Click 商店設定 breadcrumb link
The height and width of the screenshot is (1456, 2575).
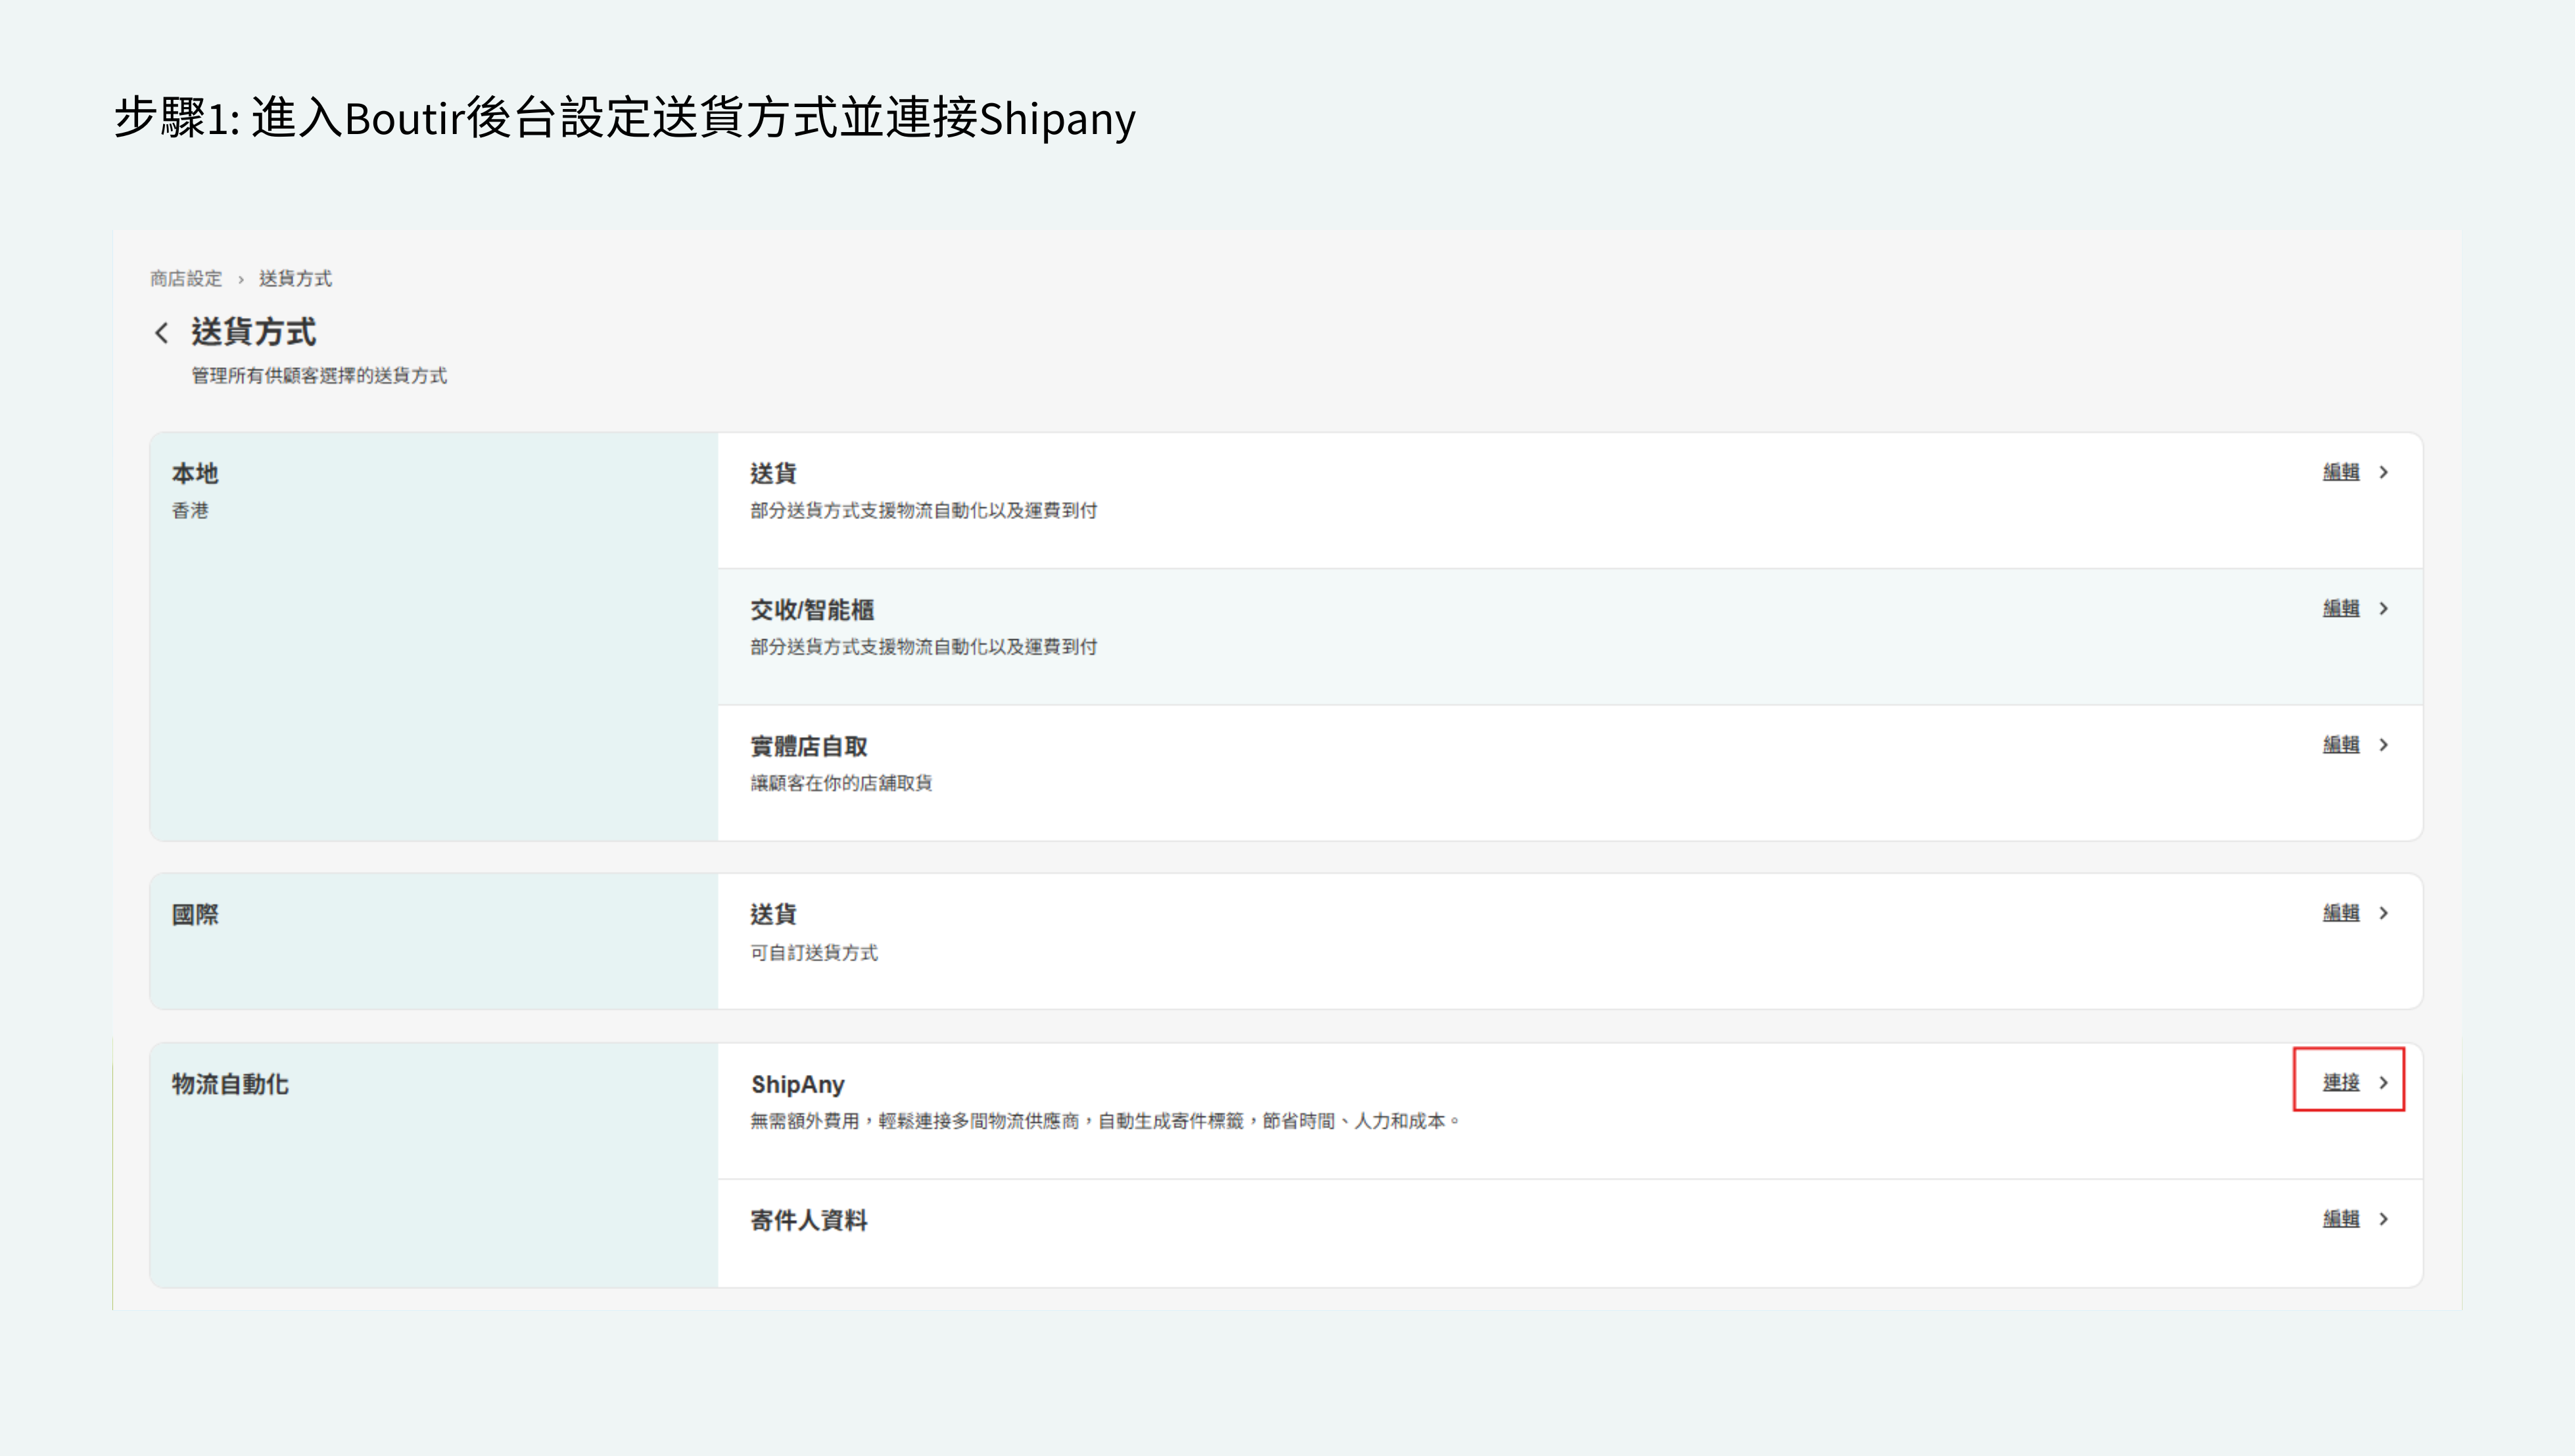point(186,279)
